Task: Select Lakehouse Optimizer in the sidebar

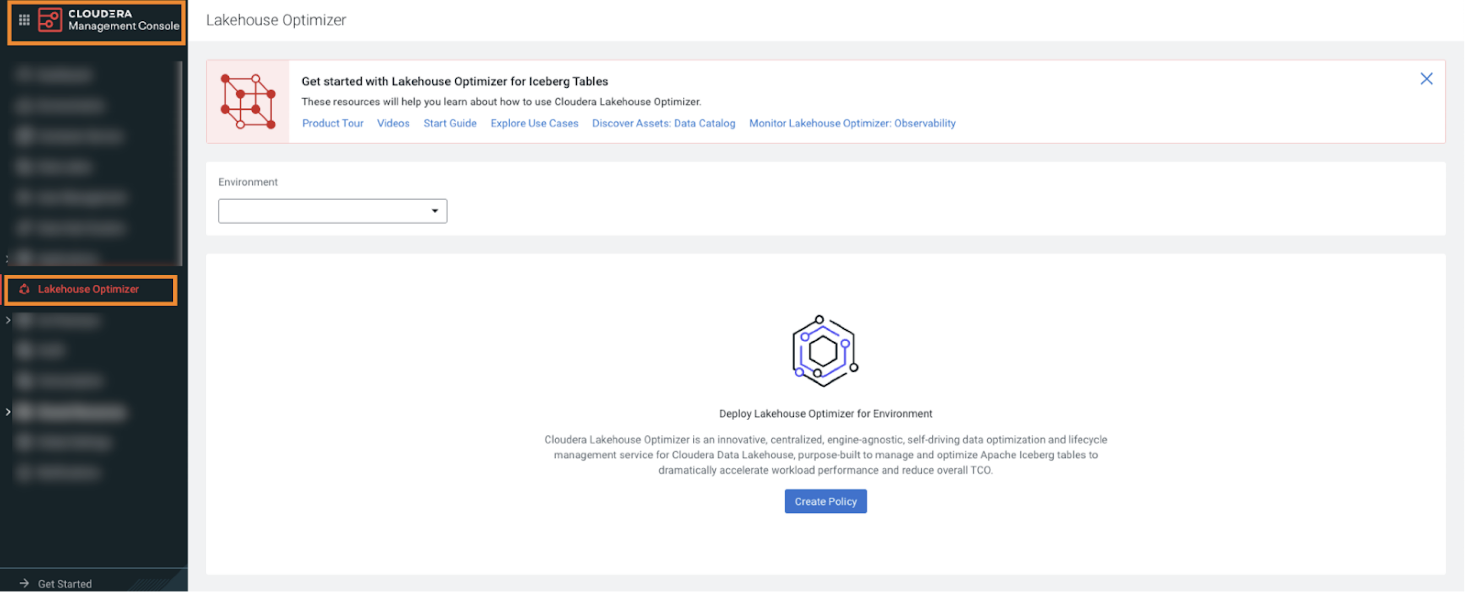Action: pyautogui.click(x=88, y=289)
